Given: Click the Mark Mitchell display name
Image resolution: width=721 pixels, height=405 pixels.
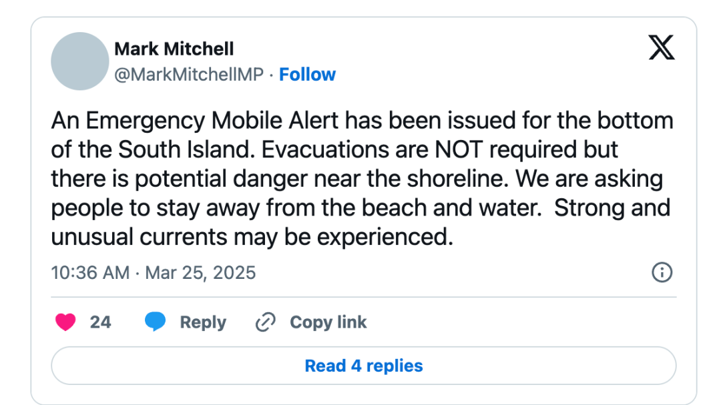Looking at the screenshot, I should pos(174,49).
